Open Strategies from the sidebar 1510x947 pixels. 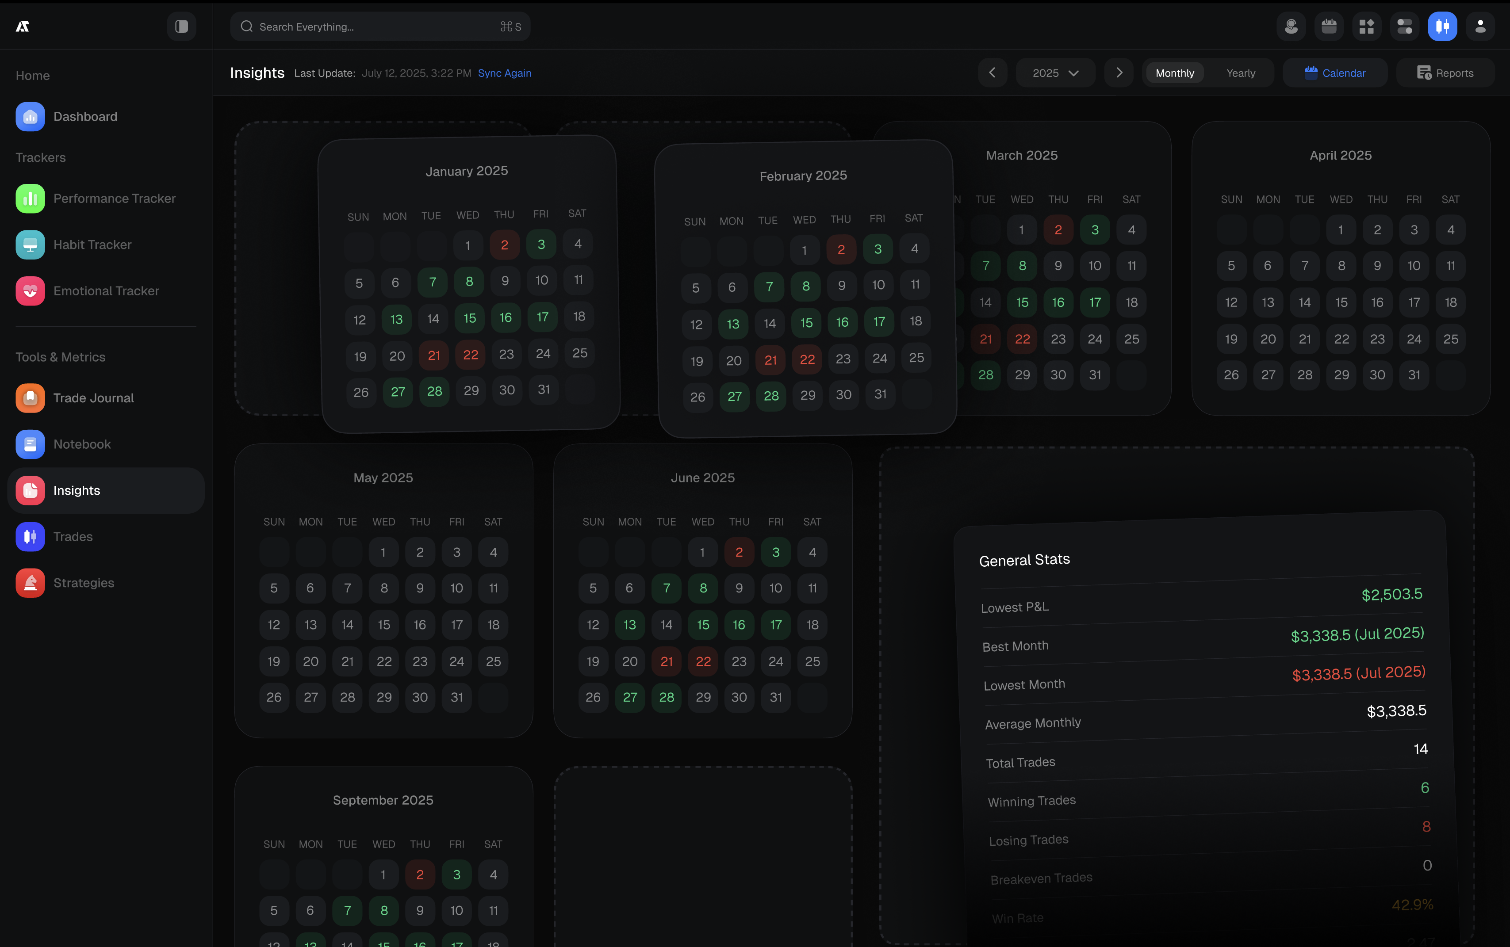[83, 583]
